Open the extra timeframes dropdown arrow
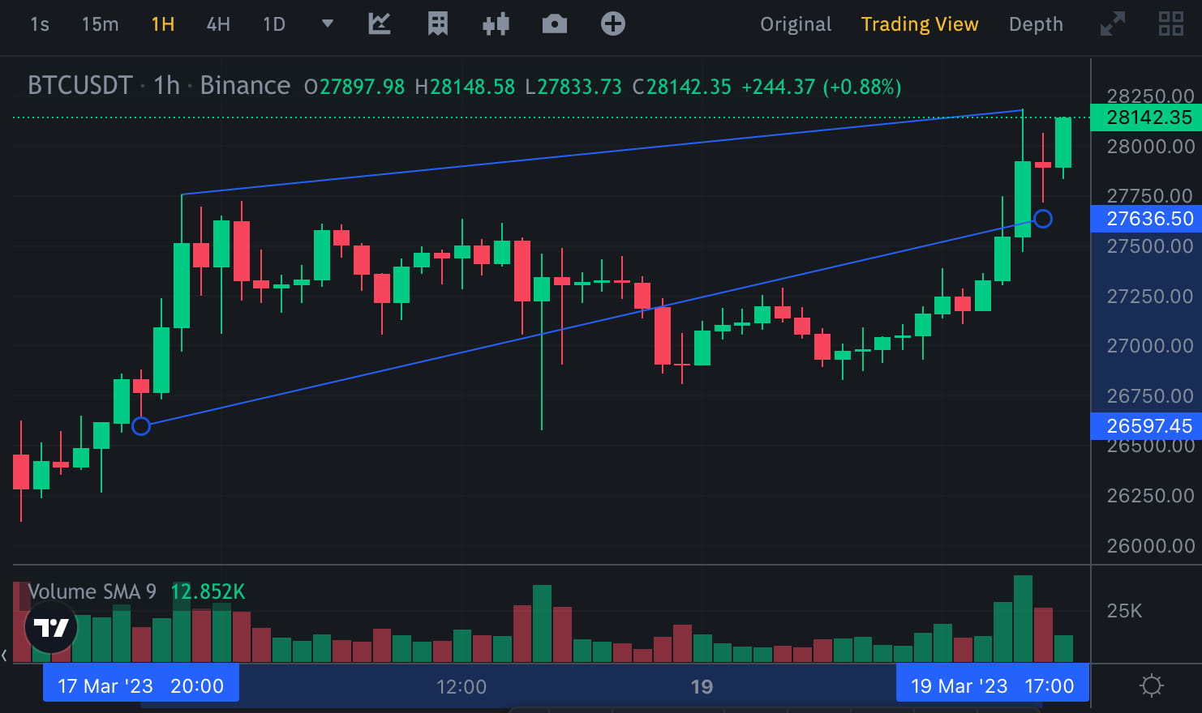Viewport: 1202px width, 713px height. (x=327, y=25)
